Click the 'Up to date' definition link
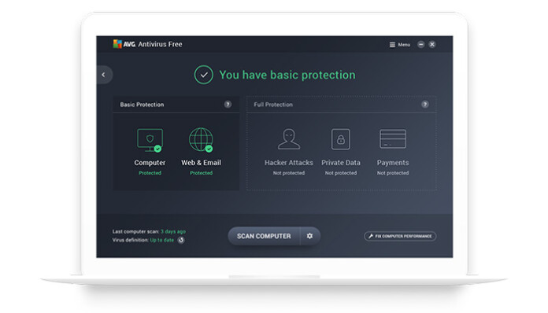Image resolution: width=548 pixels, height=313 pixels. (162, 240)
